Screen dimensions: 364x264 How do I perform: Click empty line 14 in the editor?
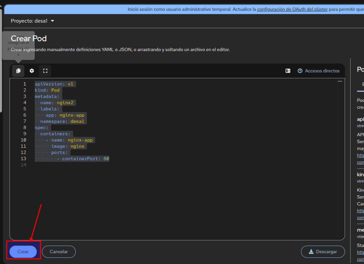(107, 165)
